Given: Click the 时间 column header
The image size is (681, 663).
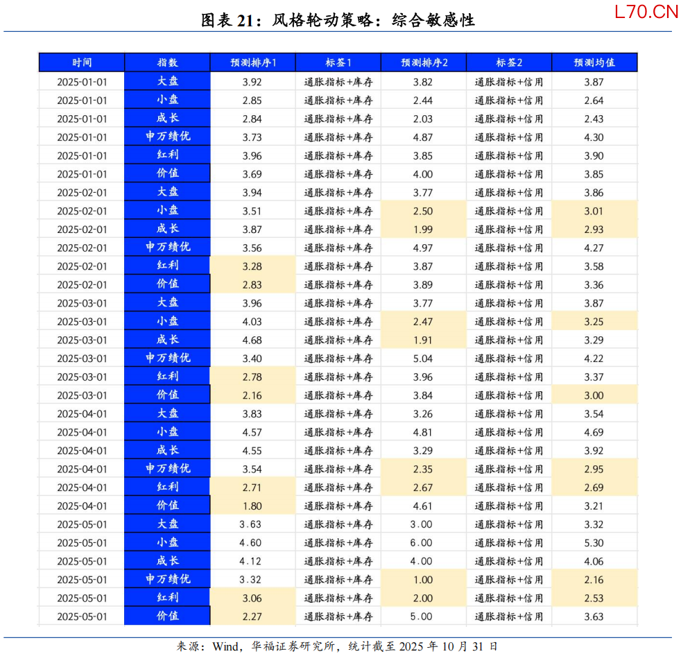Looking at the screenshot, I should 82,62.
